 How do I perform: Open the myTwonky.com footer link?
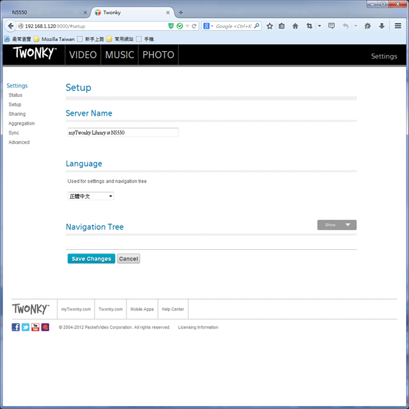[x=76, y=309]
